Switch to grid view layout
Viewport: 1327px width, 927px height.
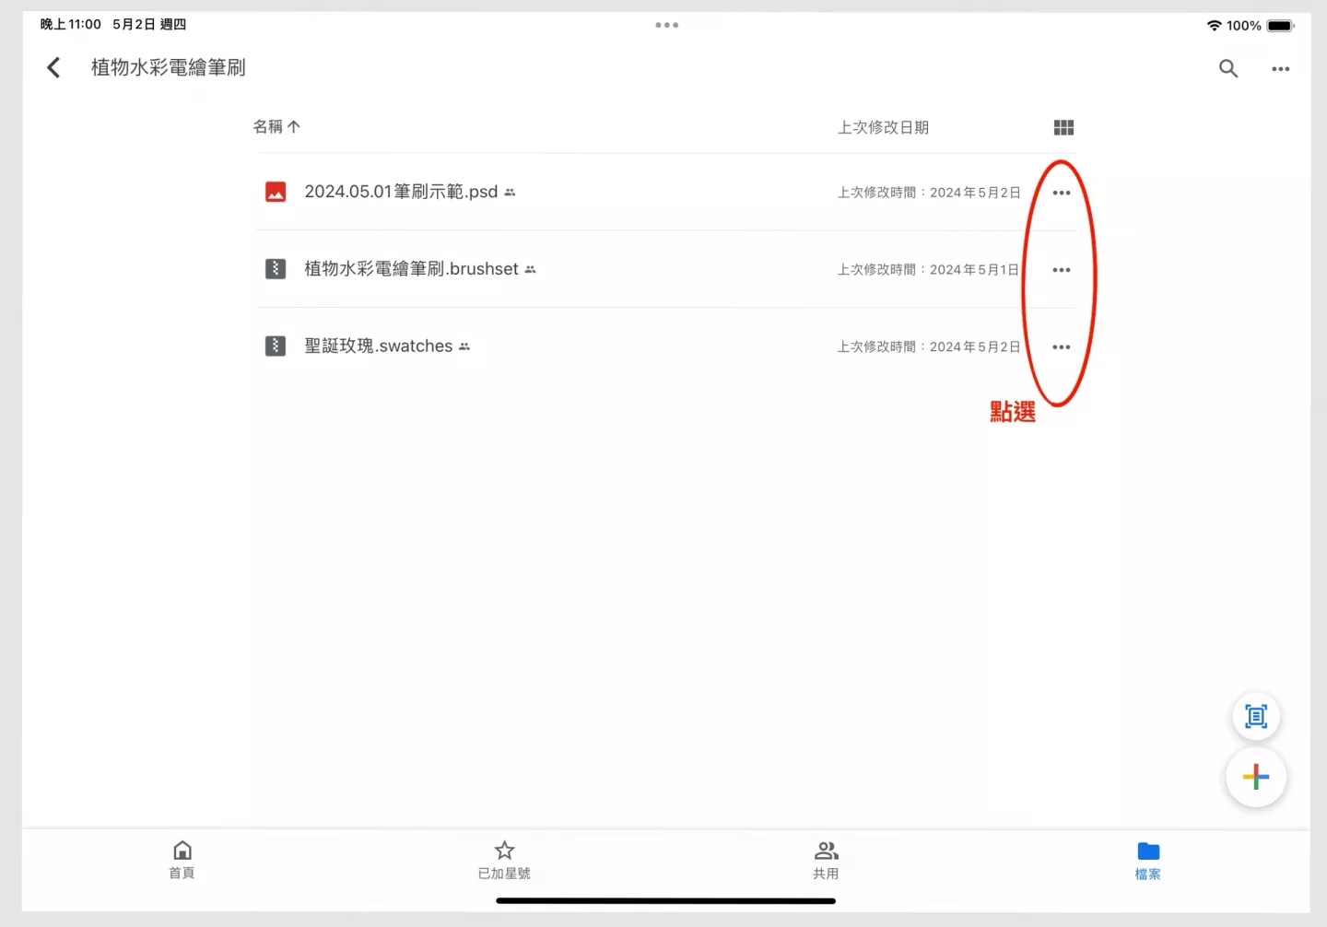[1063, 127]
